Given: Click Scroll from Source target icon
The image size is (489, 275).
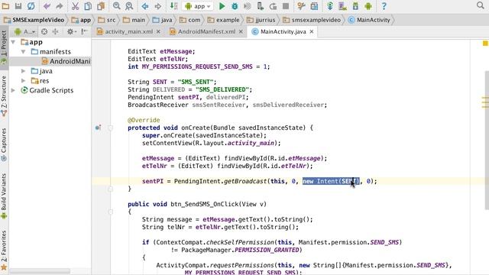Looking at the screenshot, I should tap(44, 32).
